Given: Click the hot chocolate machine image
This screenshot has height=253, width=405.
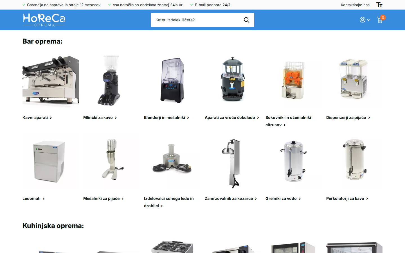Looking at the screenshot, I should click(233, 80).
